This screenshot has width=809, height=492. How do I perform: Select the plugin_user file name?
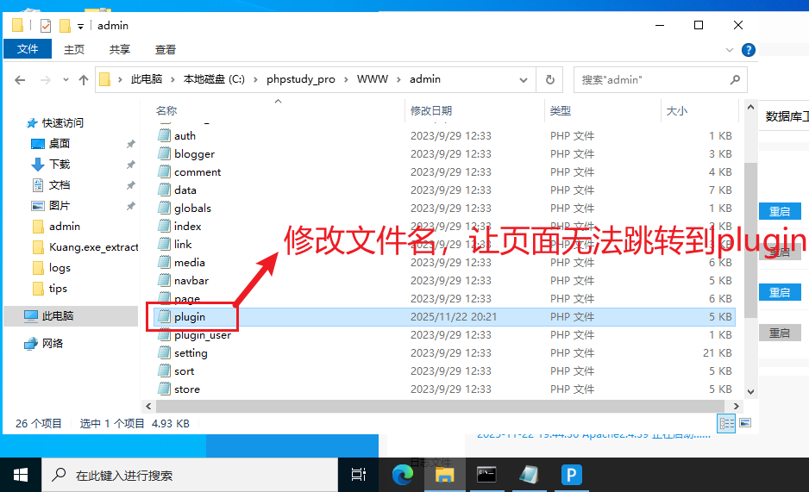pos(203,335)
